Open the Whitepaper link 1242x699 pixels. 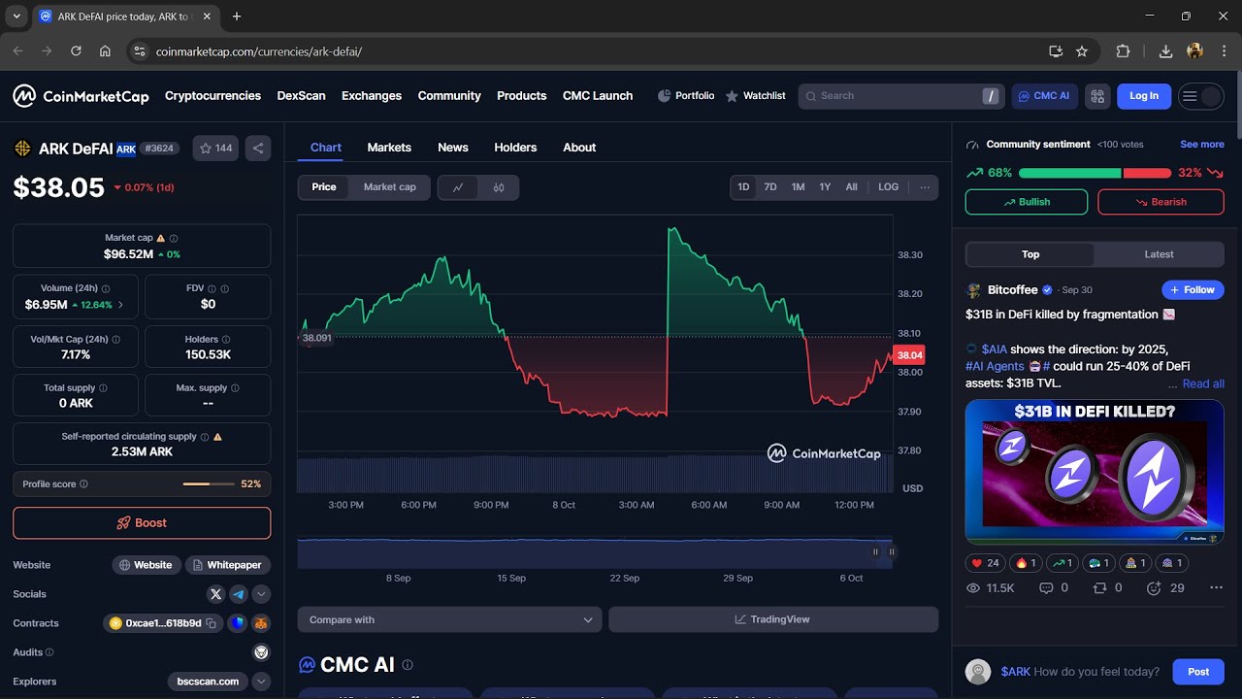(228, 565)
